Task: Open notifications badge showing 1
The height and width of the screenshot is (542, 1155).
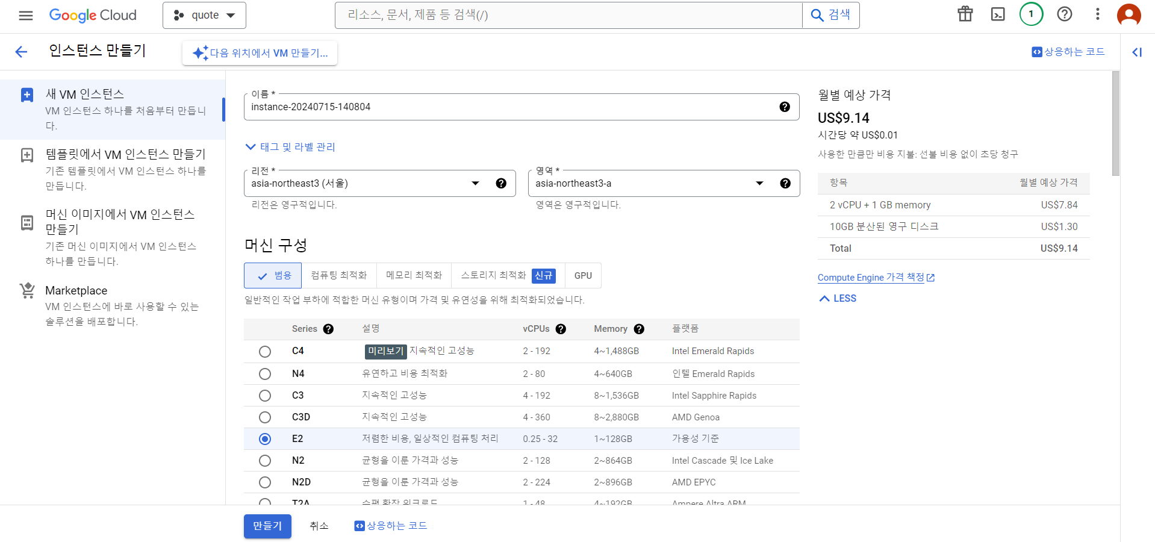Action: pos(1031,14)
